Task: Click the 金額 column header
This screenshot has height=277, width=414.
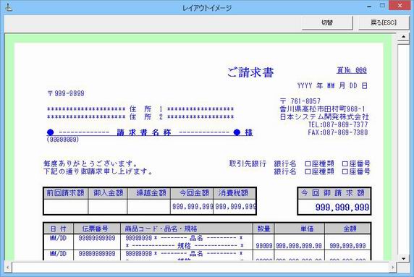Action: pos(347,229)
